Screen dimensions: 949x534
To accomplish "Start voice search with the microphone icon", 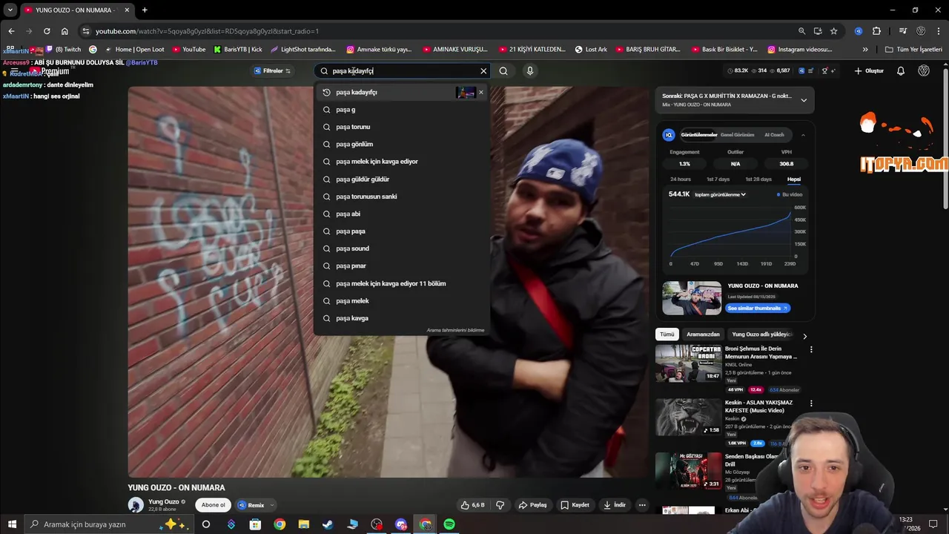I will 529,71.
